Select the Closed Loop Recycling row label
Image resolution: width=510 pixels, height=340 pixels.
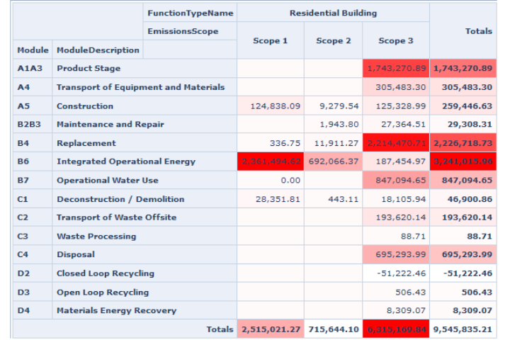105,273
